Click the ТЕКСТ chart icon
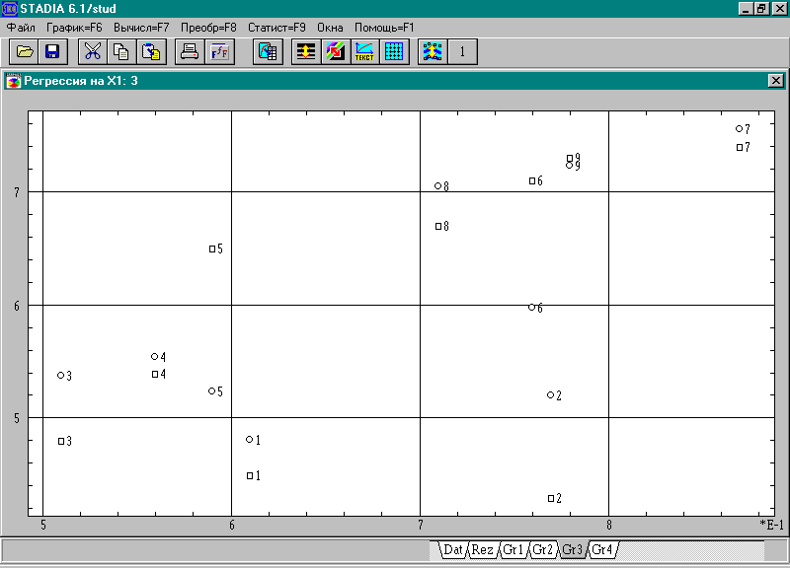Screen dimensions: 790x568 pos(364,52)
